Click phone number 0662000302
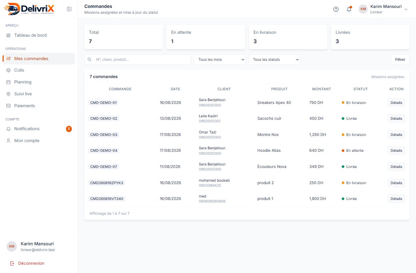 [210, 137]
